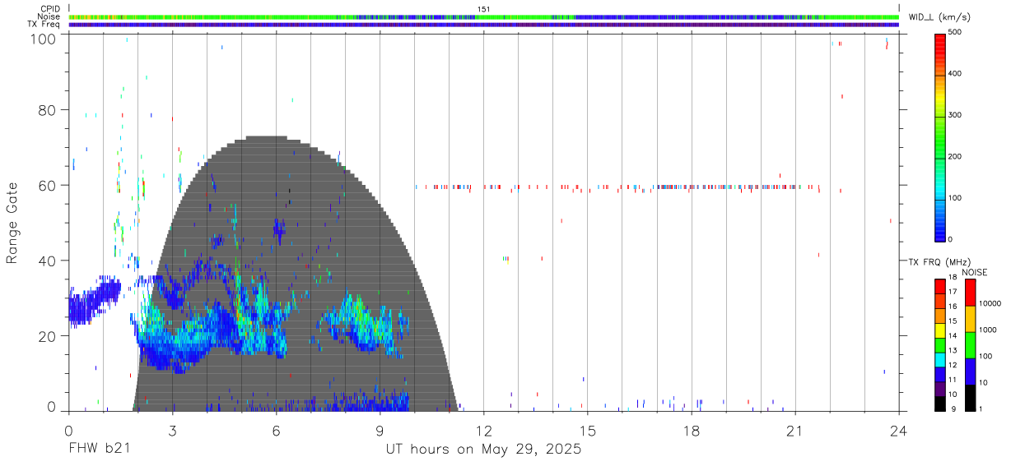Click the blue TX Freq strip above the plot
The height and width of the screenshot is (466, 1011).
(x=484, y=25)
